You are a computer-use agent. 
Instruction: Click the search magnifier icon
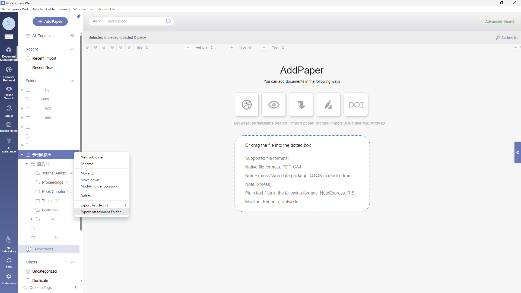pos(168,21)
